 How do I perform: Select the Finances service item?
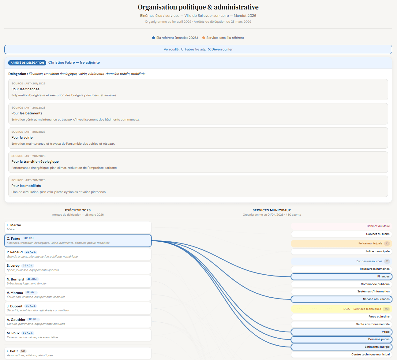pos(341,276)
